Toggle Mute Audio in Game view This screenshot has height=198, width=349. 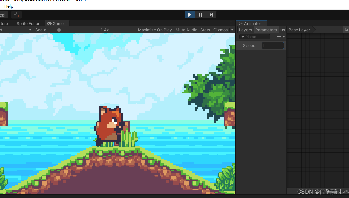click(186, 30)
